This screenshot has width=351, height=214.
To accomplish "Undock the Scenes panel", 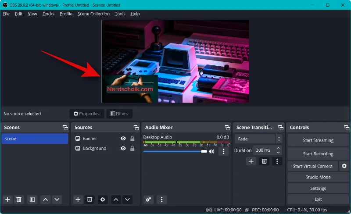I will 65,128.
